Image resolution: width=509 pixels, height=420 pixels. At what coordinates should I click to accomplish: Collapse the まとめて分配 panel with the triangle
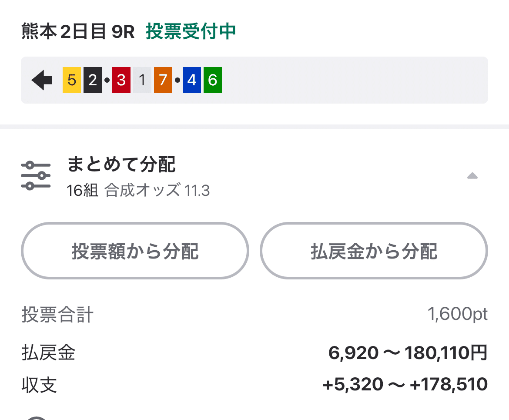pos(472,175)
